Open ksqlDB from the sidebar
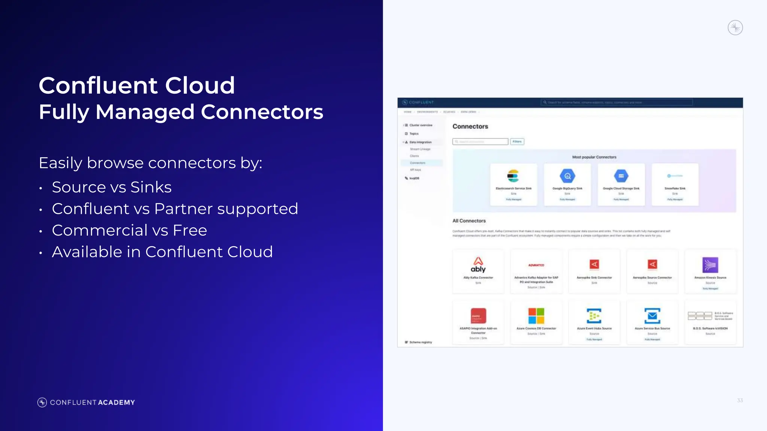767x431 pixels. click(x=414, y=178)
